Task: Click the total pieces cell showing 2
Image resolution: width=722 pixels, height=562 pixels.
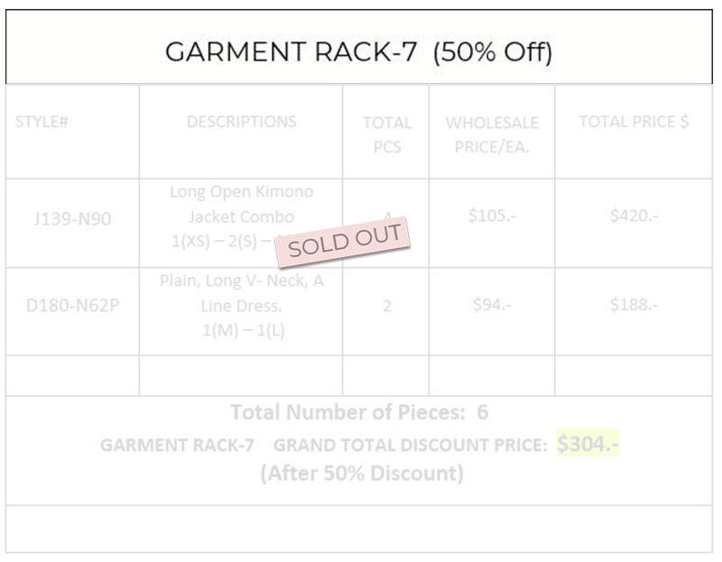Action: (386, 306)
